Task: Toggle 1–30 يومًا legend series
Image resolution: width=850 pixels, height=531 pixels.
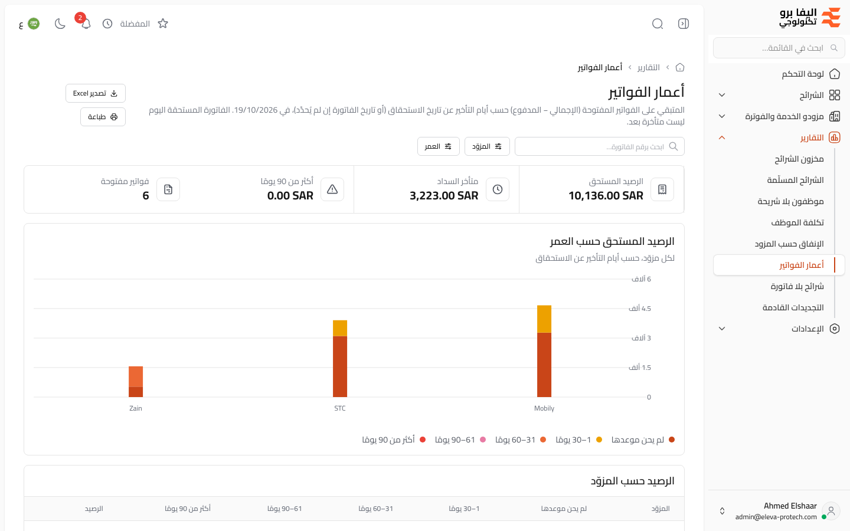Action: [578, 440]
